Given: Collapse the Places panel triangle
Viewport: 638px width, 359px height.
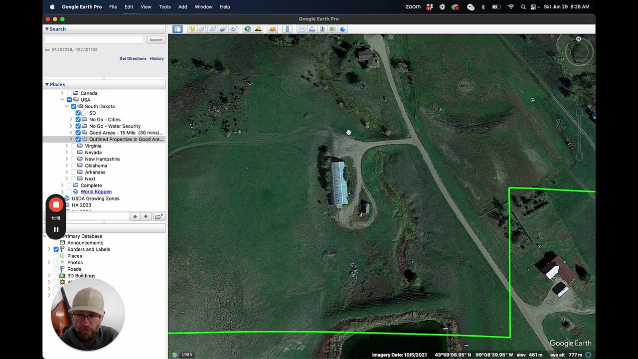Looking at the screenshot, I should click(x=47, y=84).
